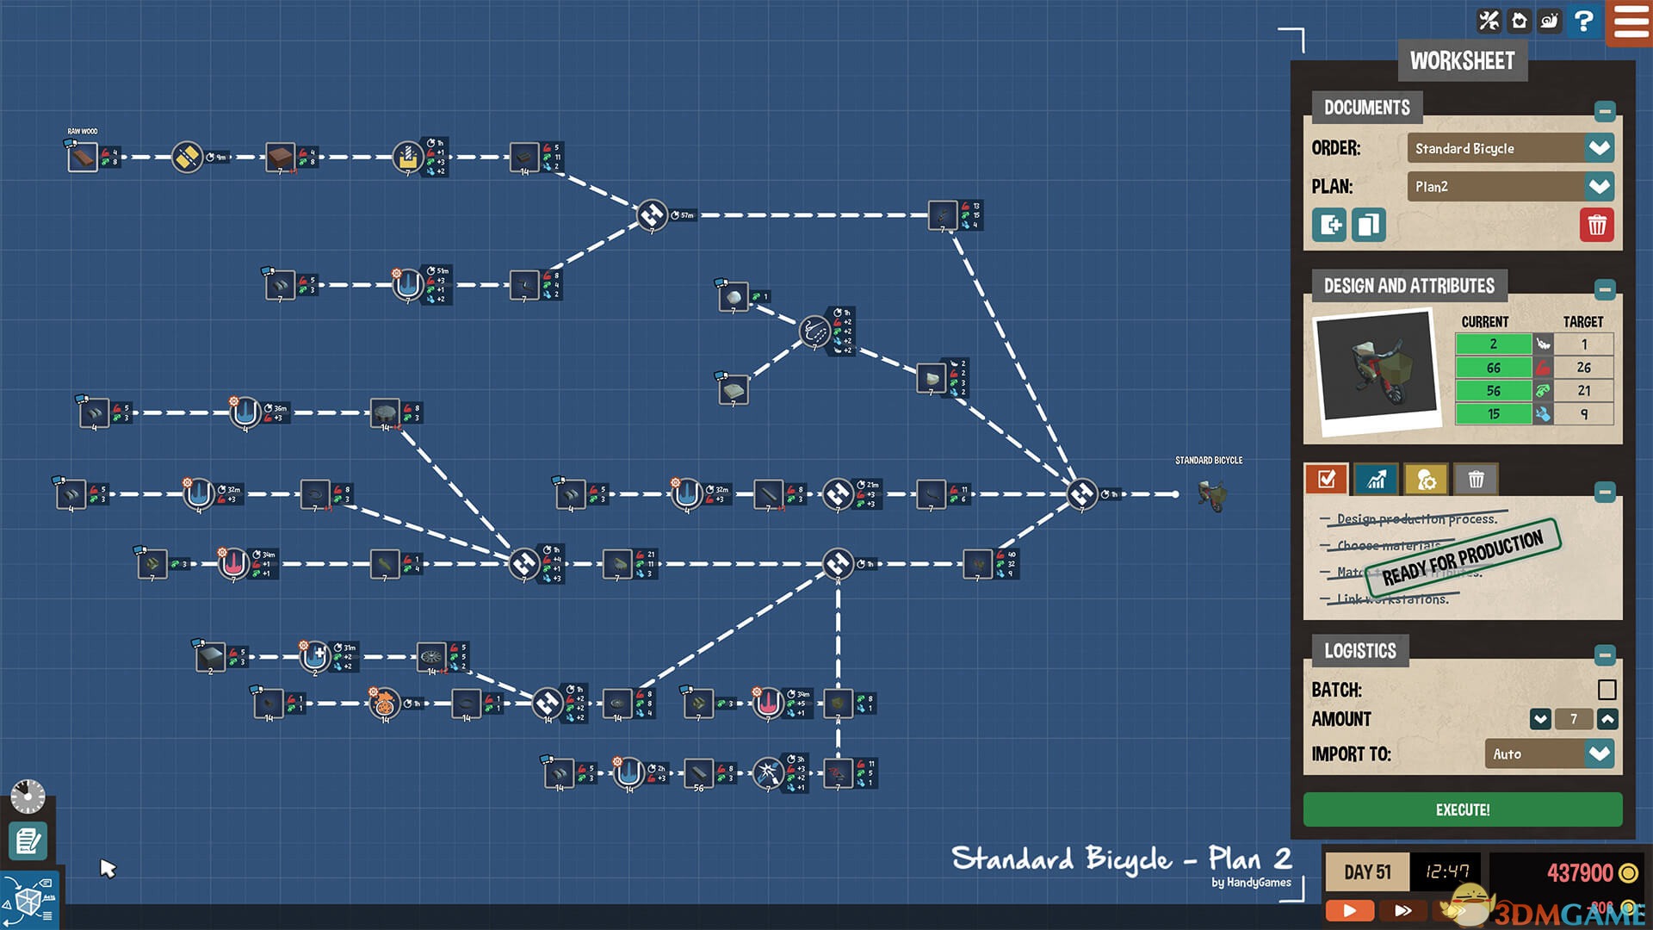This screenshot has width=1653, height=930.
Task: Open the tools wrench icon
Action: 1489,20
